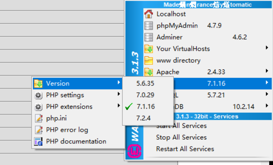Expand the Your VirtualHosts submenu arrow
Image resolution: width=273 pixels, height=165 pixels.
pos(267,48)
